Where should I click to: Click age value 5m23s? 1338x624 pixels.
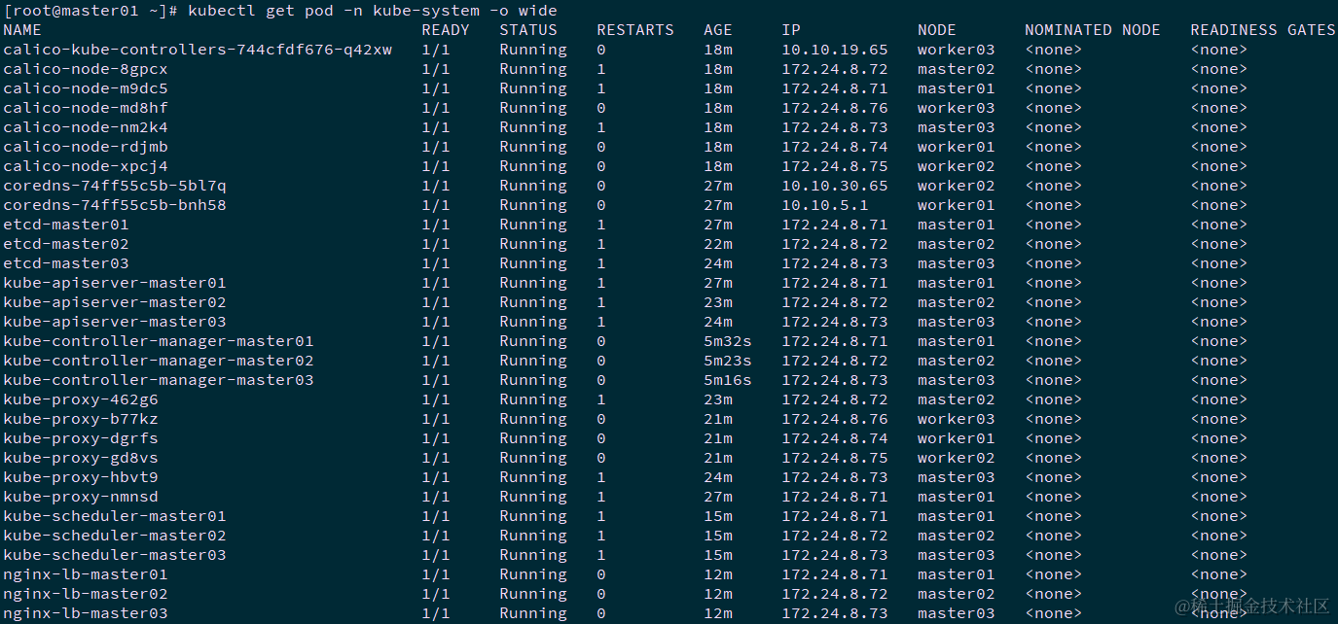728,361
